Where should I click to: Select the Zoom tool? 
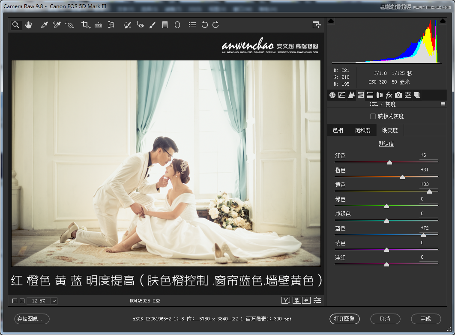(15, 25)
